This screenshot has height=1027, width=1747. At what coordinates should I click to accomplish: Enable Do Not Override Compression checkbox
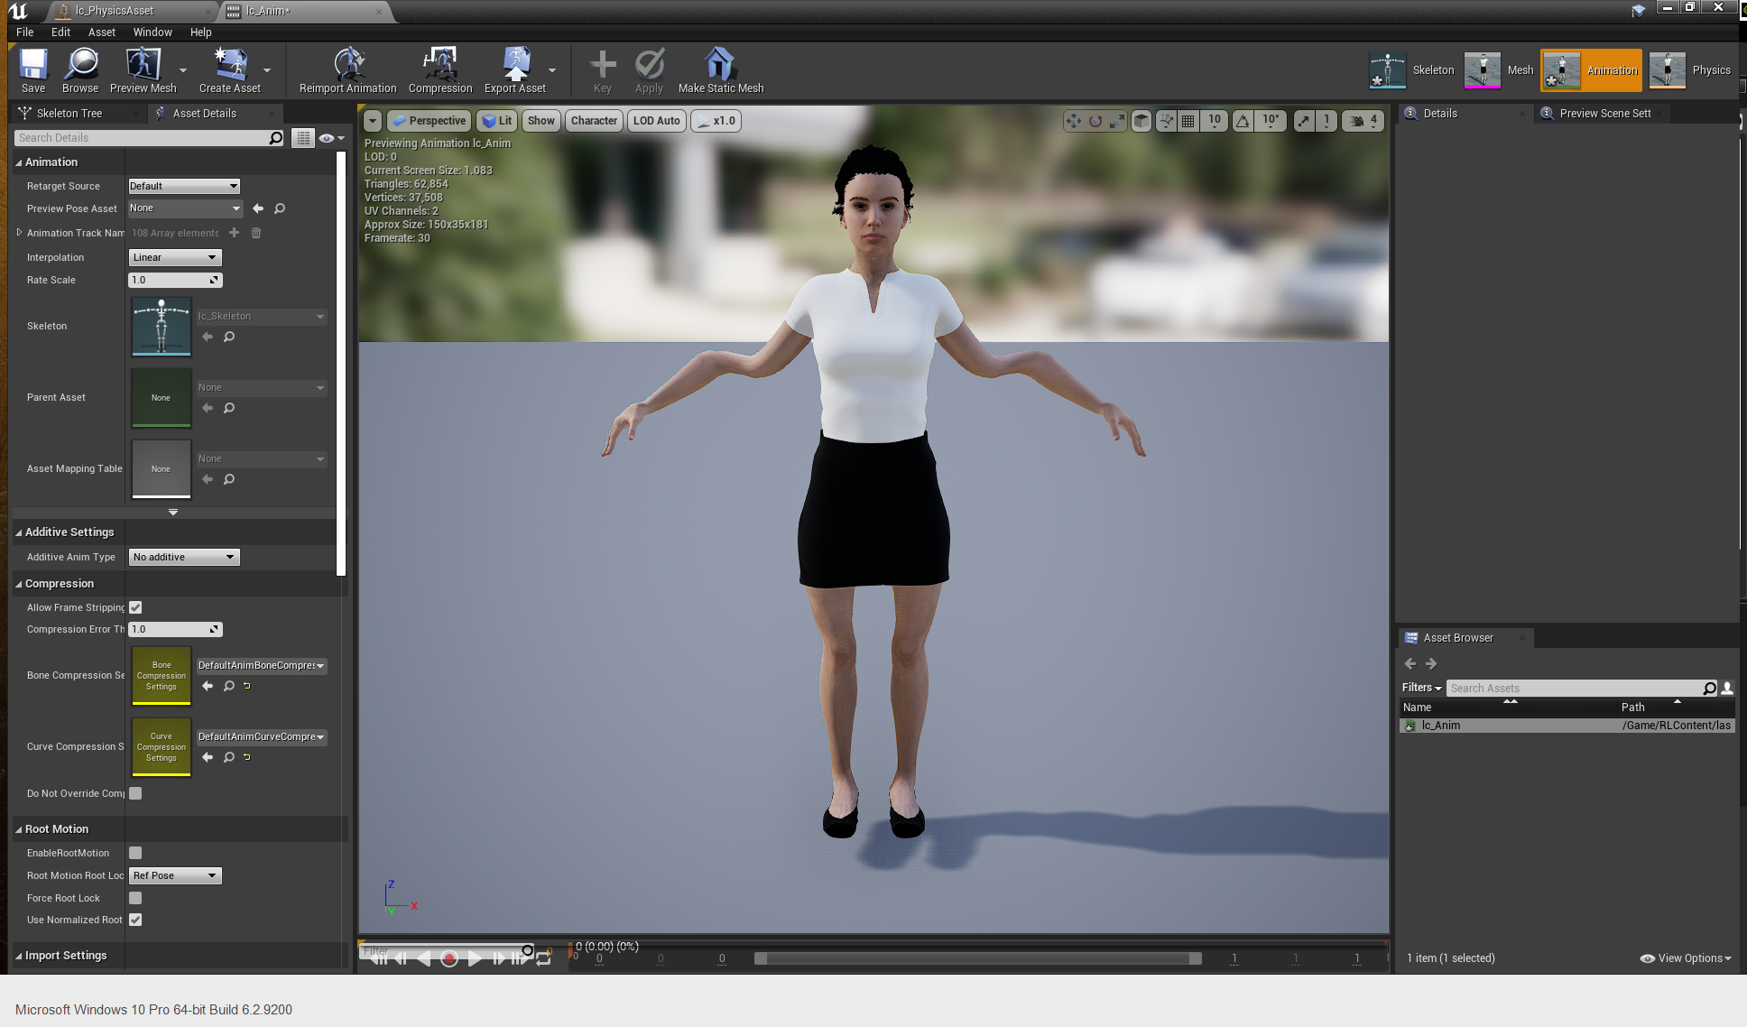pyautogui.click(x=135, y=793)
